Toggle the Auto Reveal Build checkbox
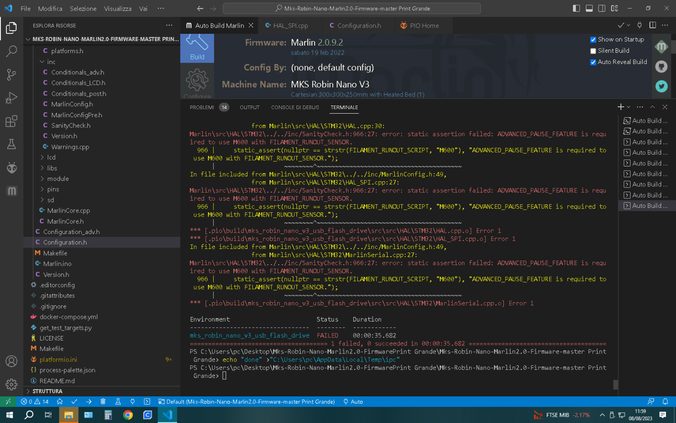Viewport: 676px width, 423px height. (x=593, y=62)
